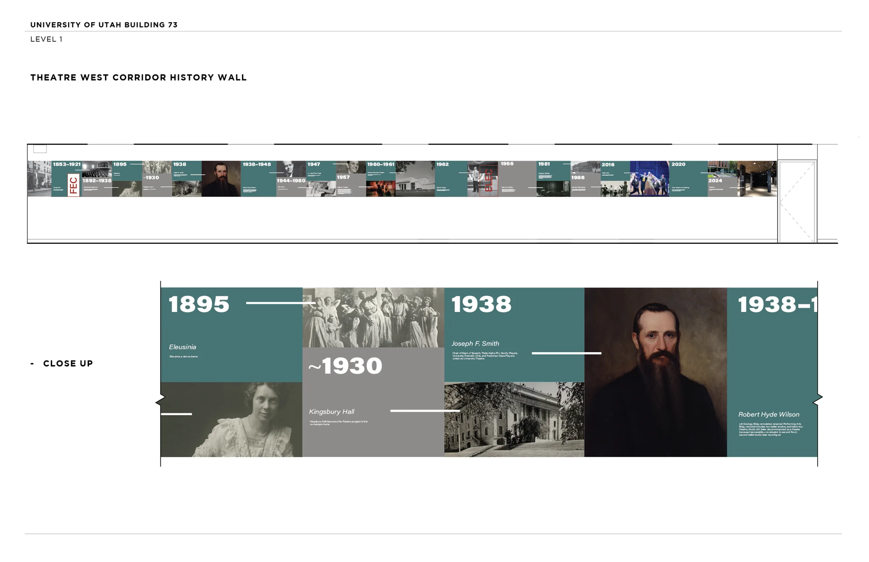Click the 'Eleusinia' caption in the close-up

182,347
